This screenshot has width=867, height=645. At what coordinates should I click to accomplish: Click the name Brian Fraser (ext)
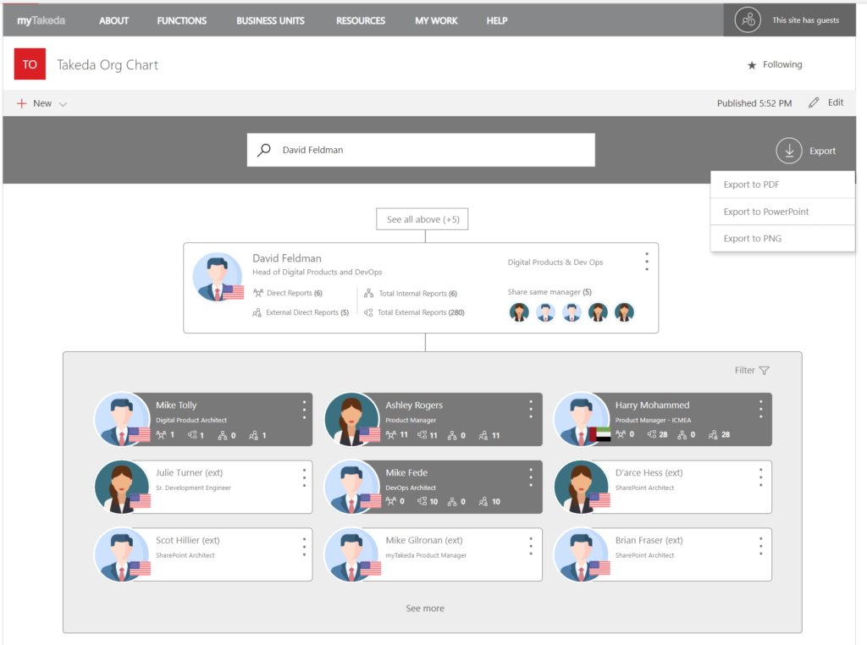[649, 540]
